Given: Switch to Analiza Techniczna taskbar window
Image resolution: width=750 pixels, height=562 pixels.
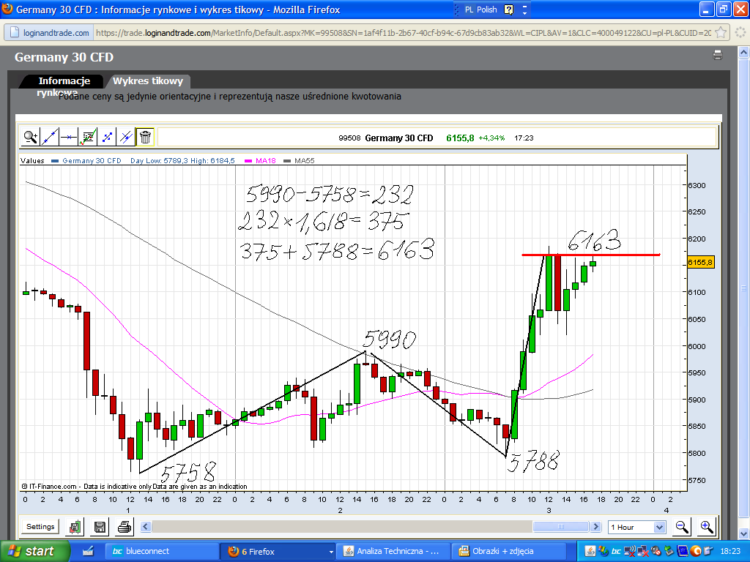Looking at the screenshot, I should pyautogui.click(x=394, y=552).
